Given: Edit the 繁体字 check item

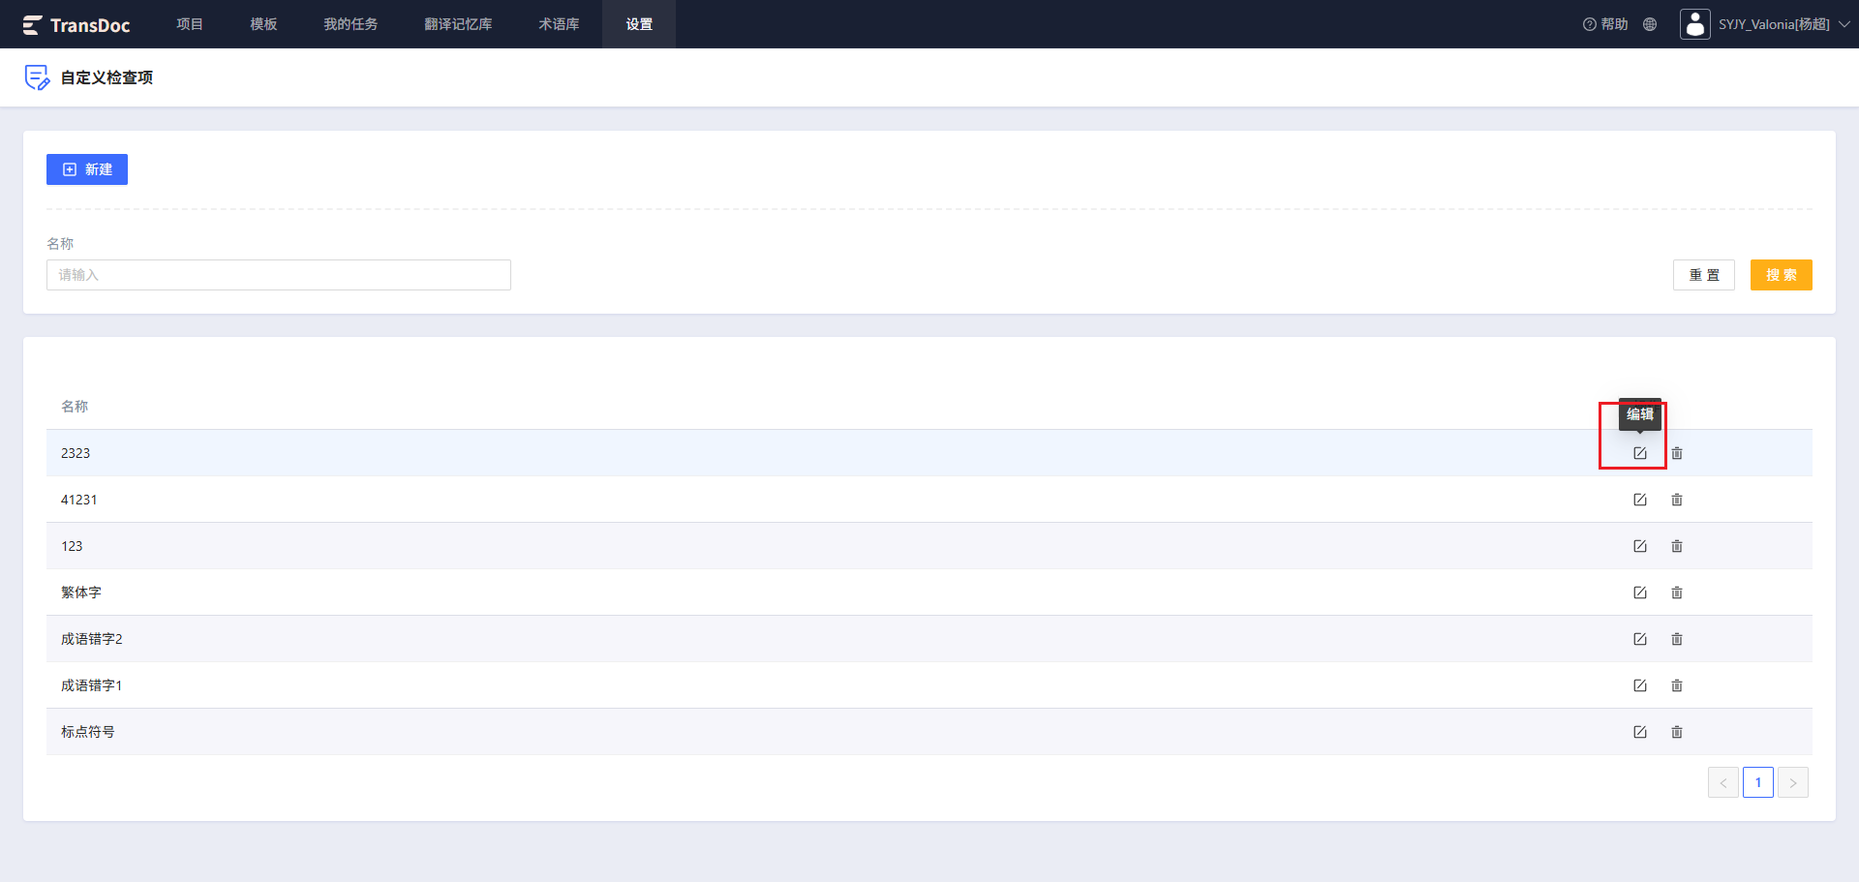Looking at the screenshot, I should pos(1640,593).
